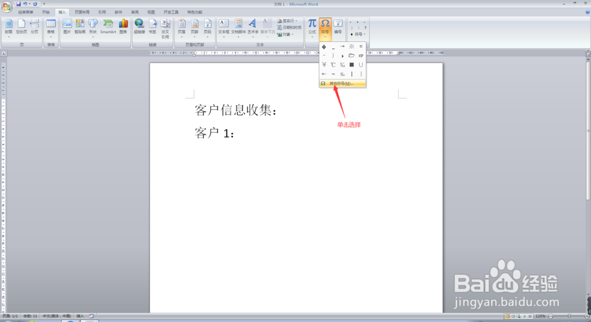The width and height of the screenshot is (591, 322).
Task: Open the 公式 equation button
Action: click(x=312, y=28)
